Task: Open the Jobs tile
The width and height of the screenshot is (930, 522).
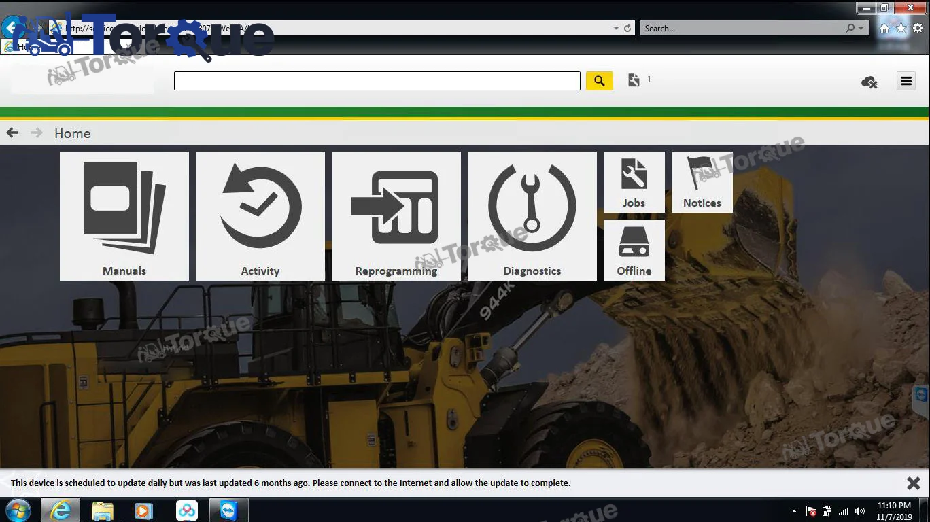Action: (x=634, y=181)
